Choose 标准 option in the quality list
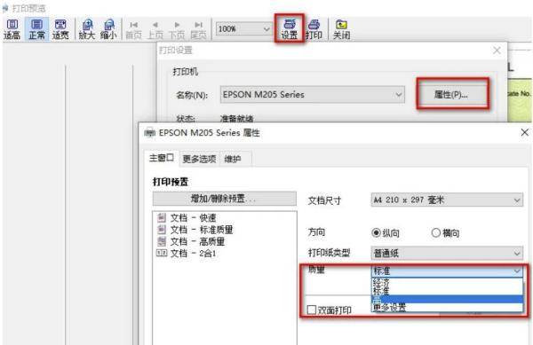 [x=447, y=291]
